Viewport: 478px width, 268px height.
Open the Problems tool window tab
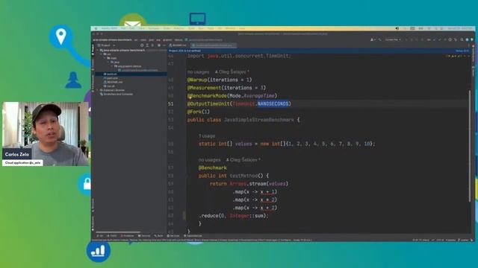click(128, 236)
